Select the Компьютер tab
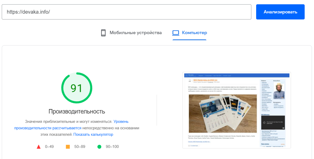 [194, 33]
